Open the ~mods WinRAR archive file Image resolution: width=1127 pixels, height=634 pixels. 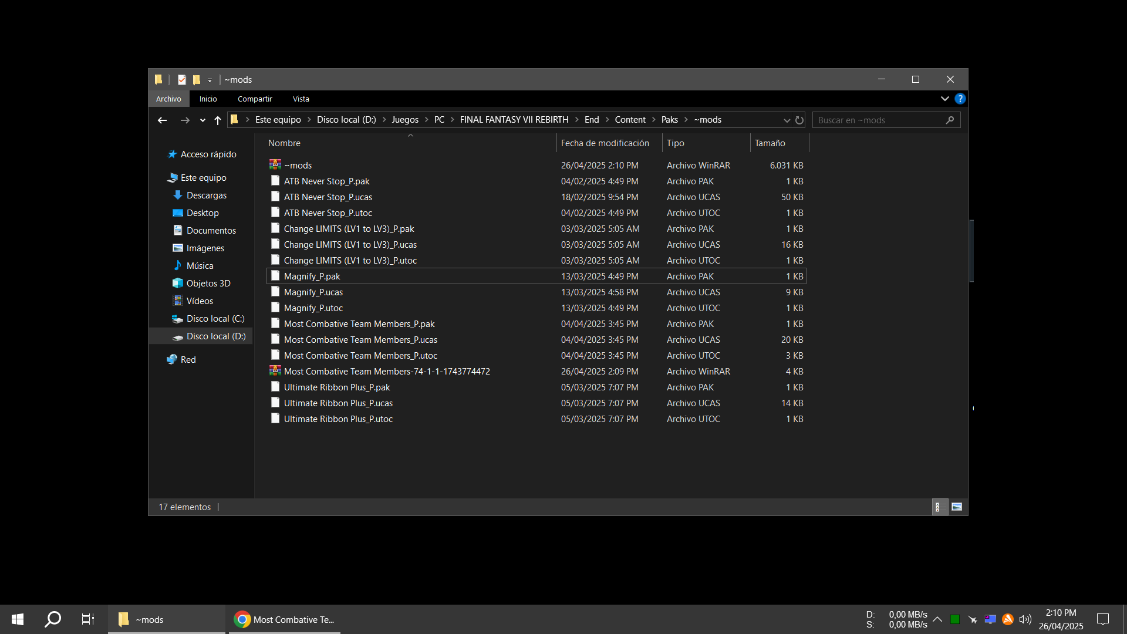pos(298,166)
